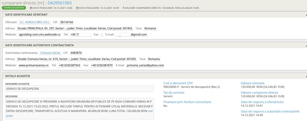Click the DENUMIRE ACHIZITIE field SERVICII DE DESZAPEZIRE
This screenshot has height=121, width=307.
[x=80, y=89]
